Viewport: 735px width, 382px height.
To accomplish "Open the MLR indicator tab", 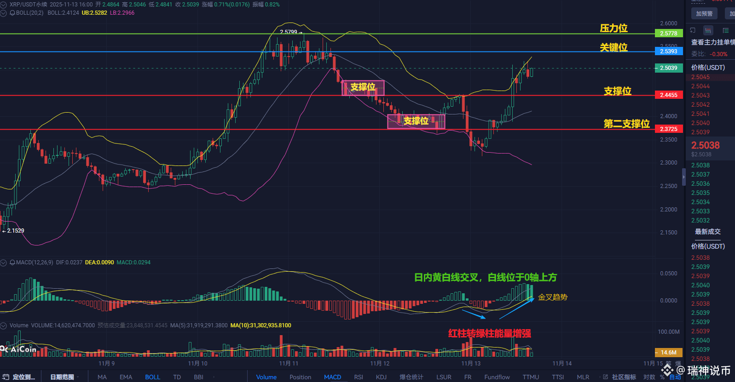I will (583, 377).
